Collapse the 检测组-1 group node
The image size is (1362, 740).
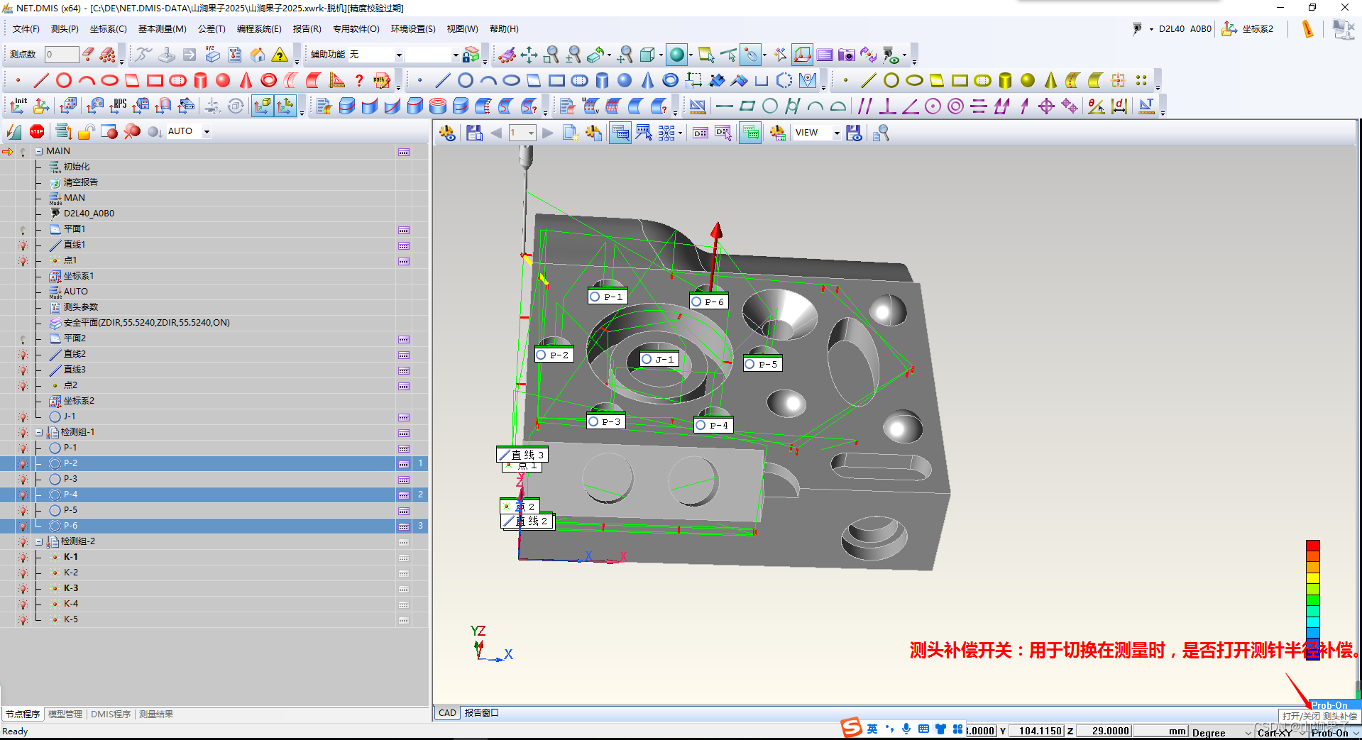point(39,432)
